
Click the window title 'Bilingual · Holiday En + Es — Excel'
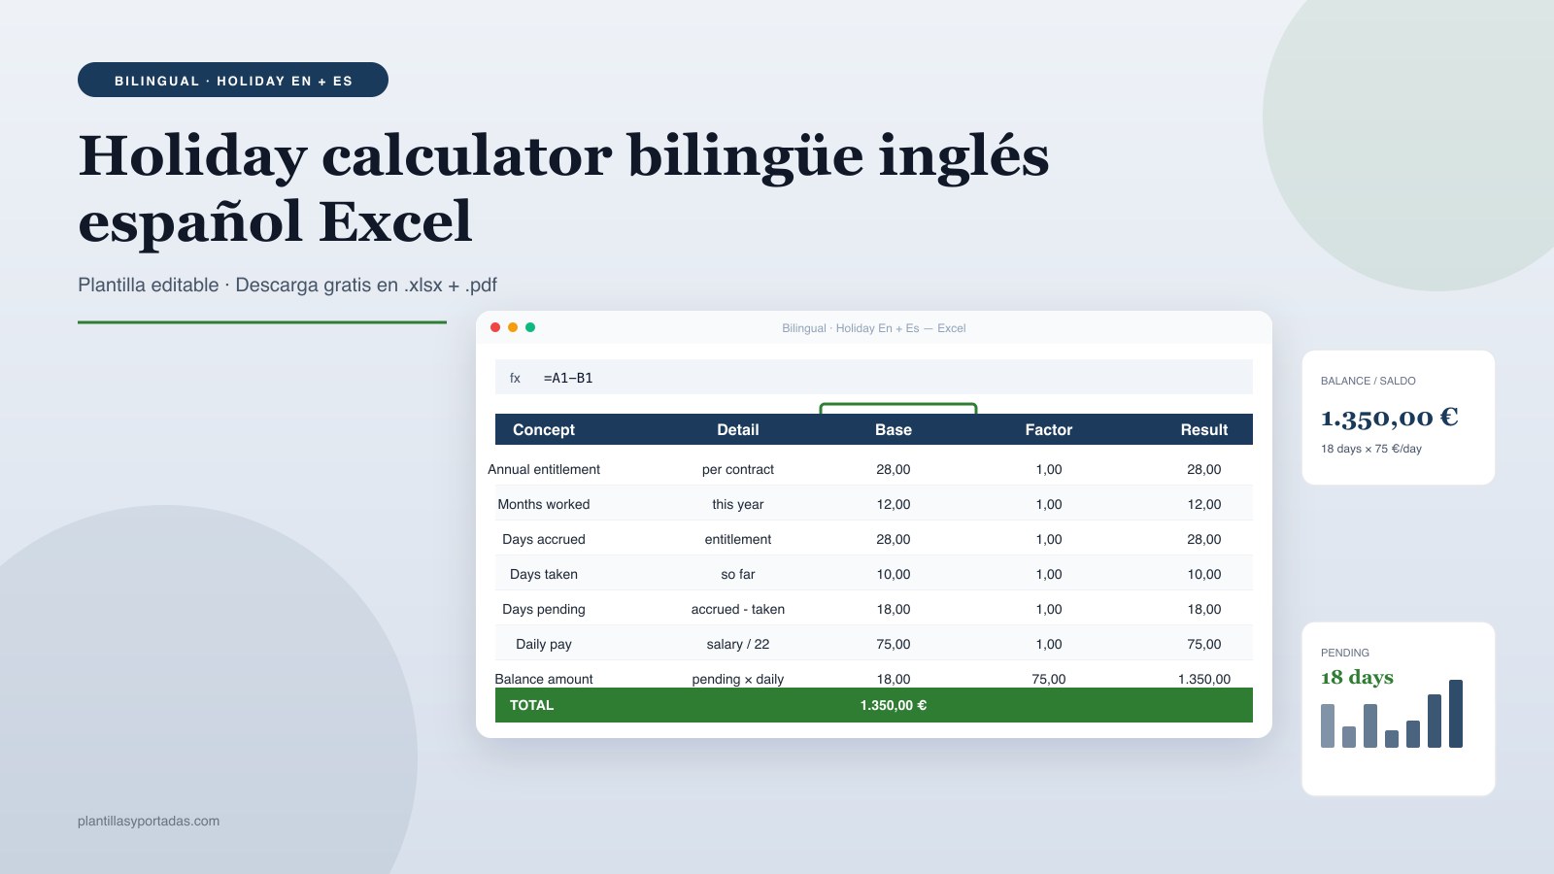point(874,328)
